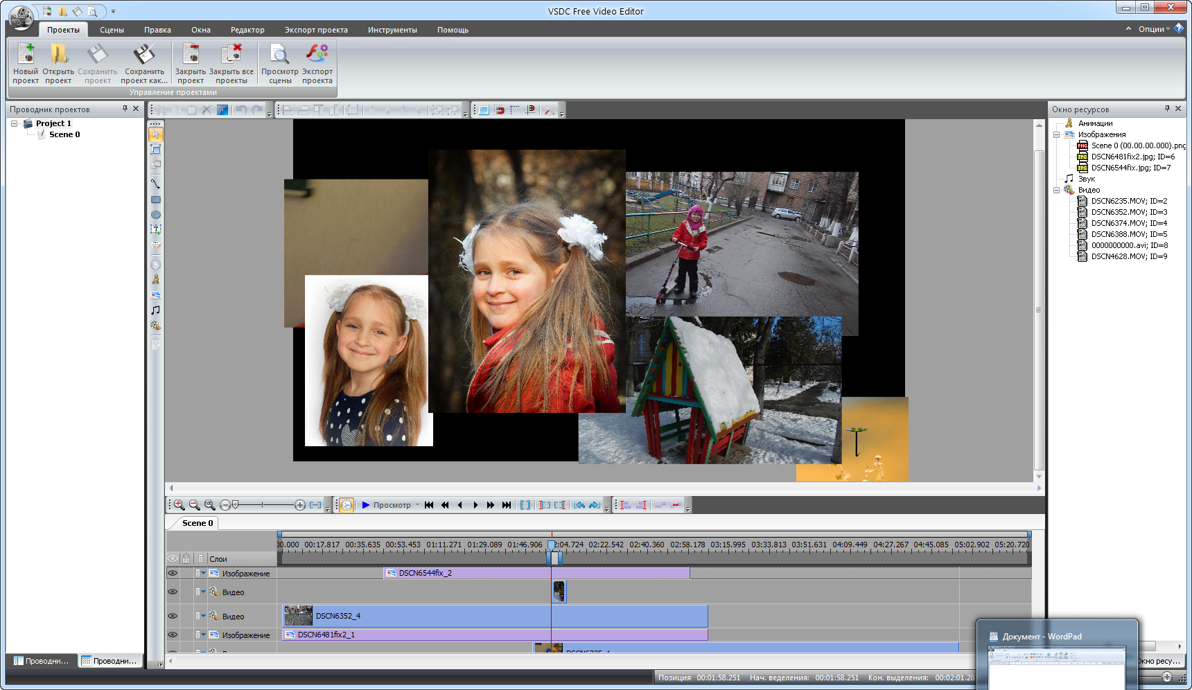Click the timeline zoom in magnifier

179,505
